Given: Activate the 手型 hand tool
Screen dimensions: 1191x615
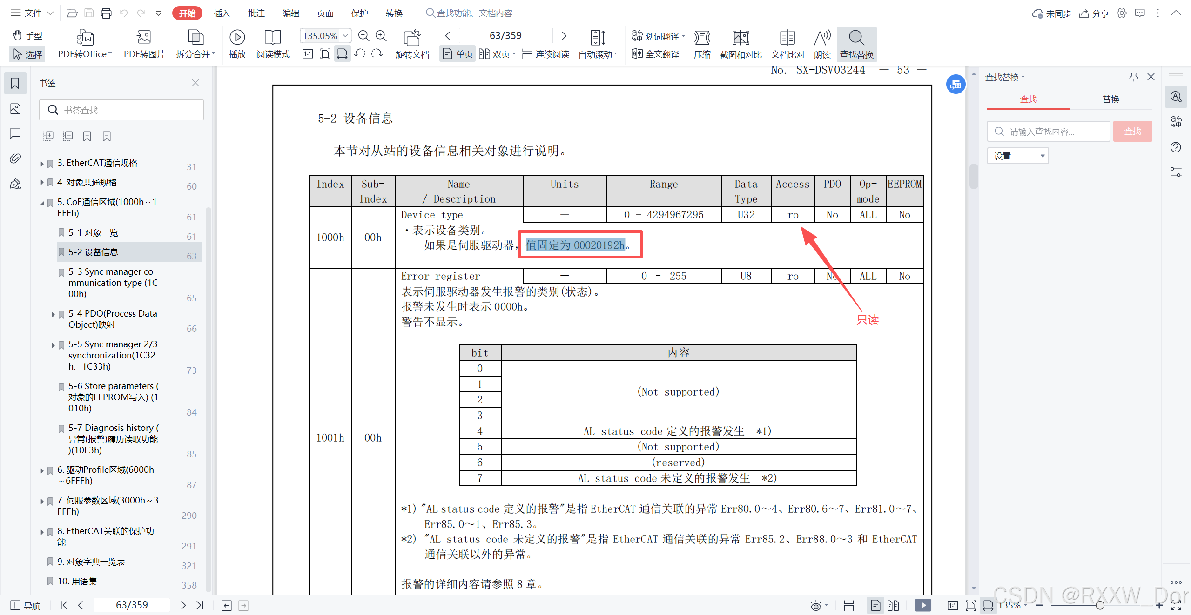Looking at the screenshot, I should (27, 36).
